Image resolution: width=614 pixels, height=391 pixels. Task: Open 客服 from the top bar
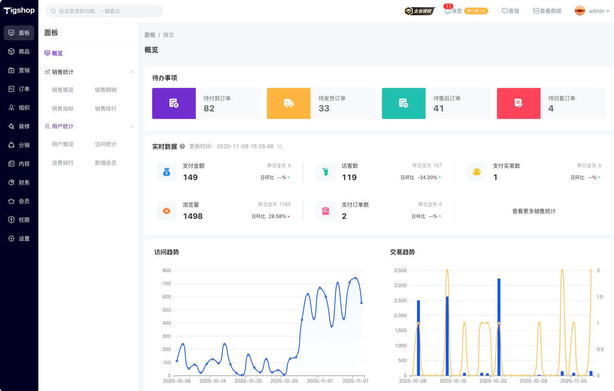pos(510,11)
